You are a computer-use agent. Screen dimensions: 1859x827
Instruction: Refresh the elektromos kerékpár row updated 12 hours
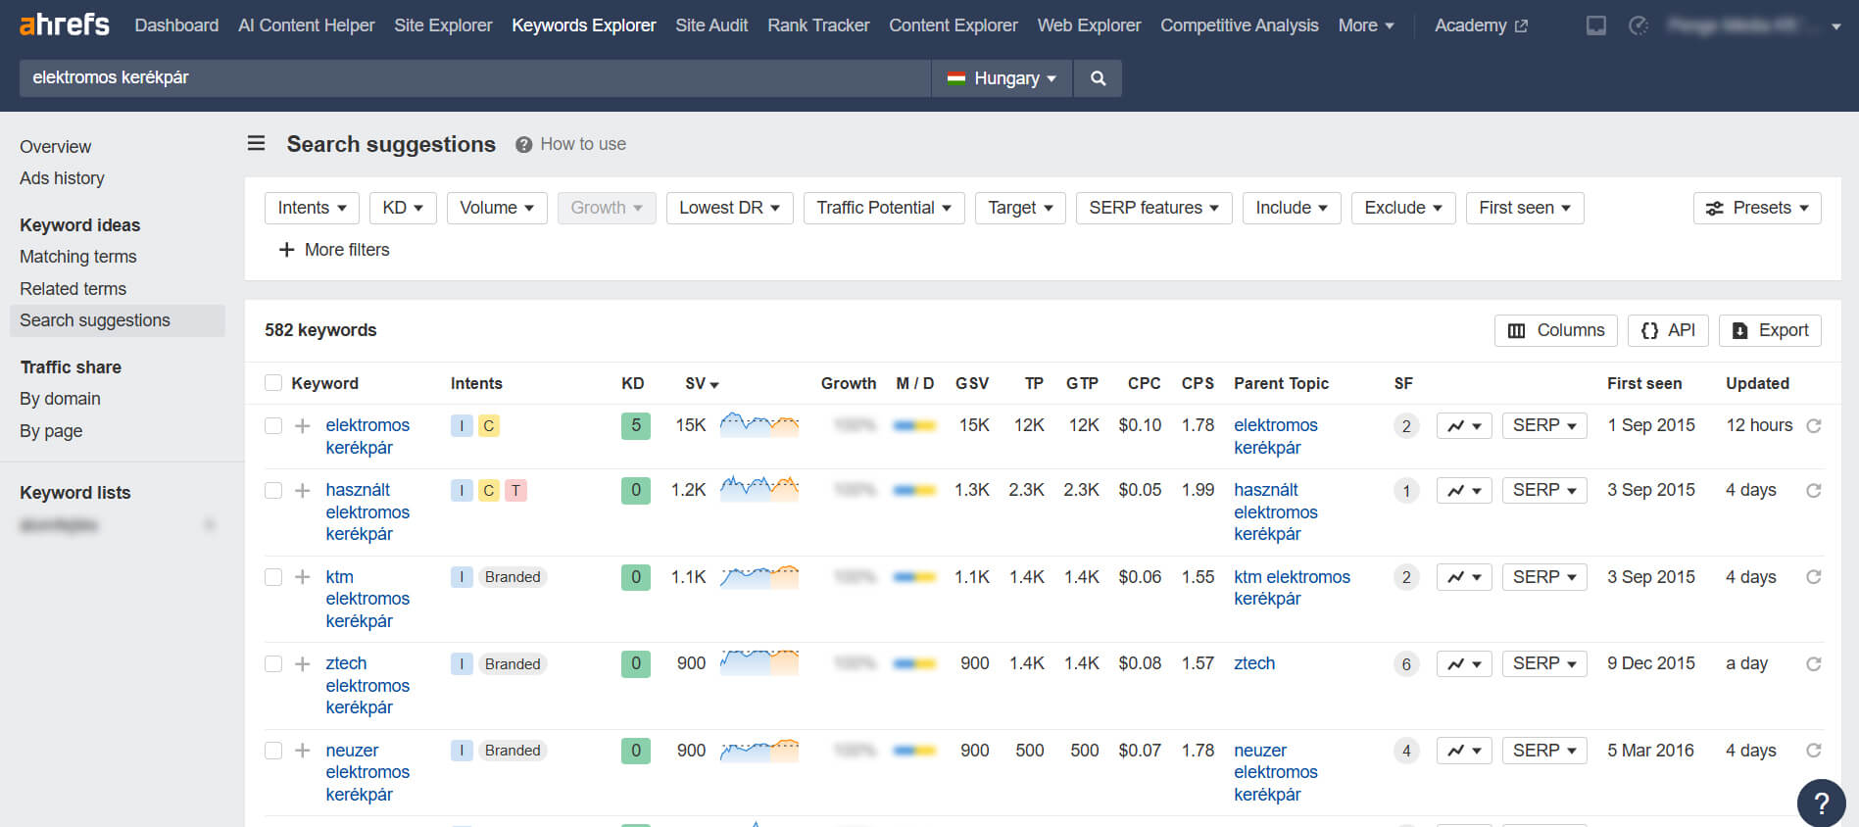tap(1814, 425)
